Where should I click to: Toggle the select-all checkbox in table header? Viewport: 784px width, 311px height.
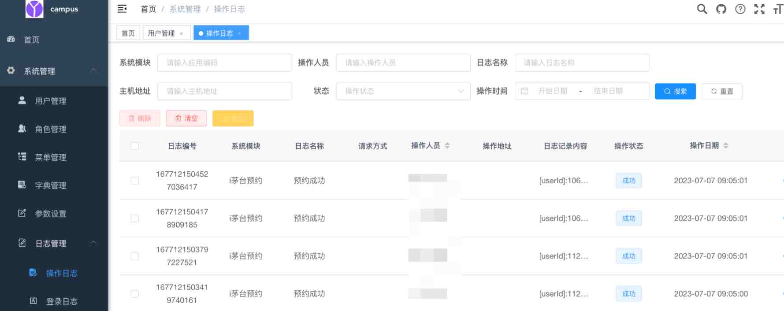(135, 146)
